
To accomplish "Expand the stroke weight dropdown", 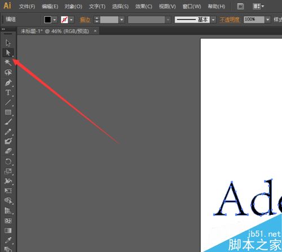I will pos(122,20).
